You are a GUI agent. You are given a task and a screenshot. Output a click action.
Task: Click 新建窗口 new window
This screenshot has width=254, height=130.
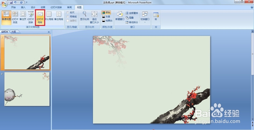[x=120, y=16]
